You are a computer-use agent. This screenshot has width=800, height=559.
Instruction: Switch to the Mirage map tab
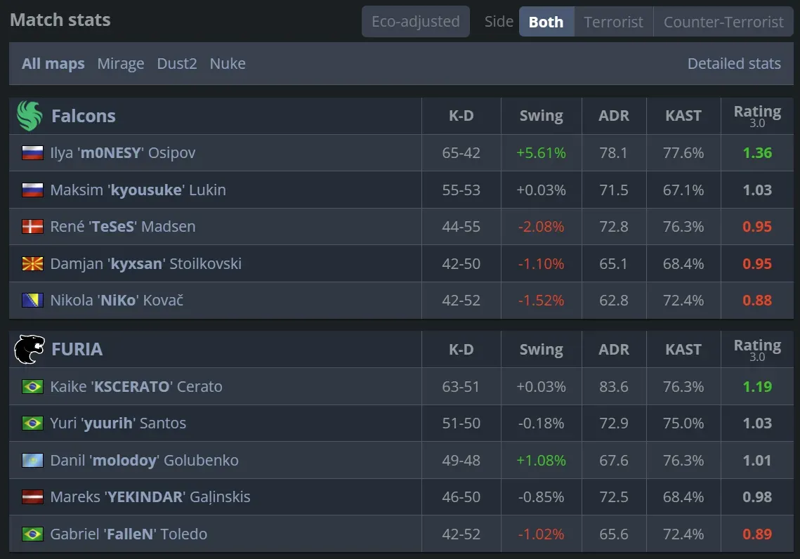click(x=121, y=64)
